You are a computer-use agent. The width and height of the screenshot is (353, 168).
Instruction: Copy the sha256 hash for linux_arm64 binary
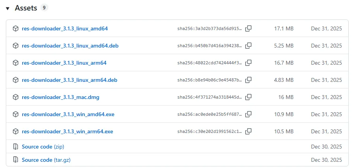[x=248, y=63]
